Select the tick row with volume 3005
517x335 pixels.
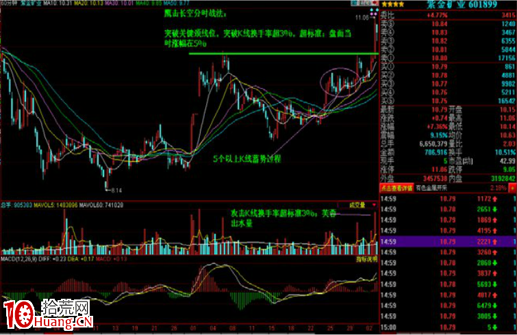448,317
